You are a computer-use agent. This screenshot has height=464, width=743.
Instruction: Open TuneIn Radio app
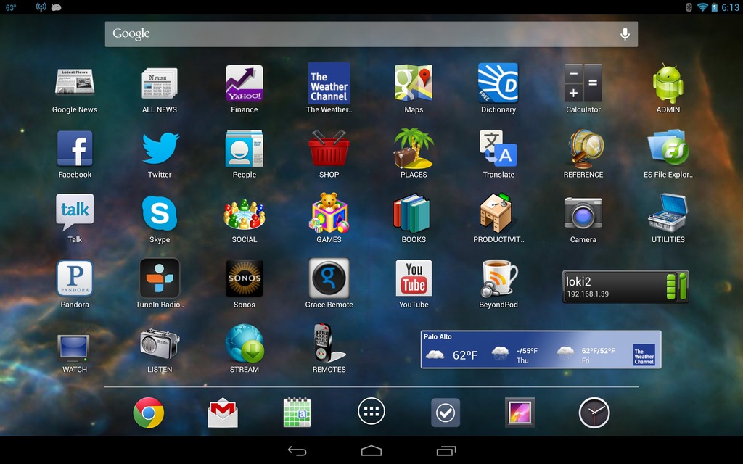coord(160,278)
